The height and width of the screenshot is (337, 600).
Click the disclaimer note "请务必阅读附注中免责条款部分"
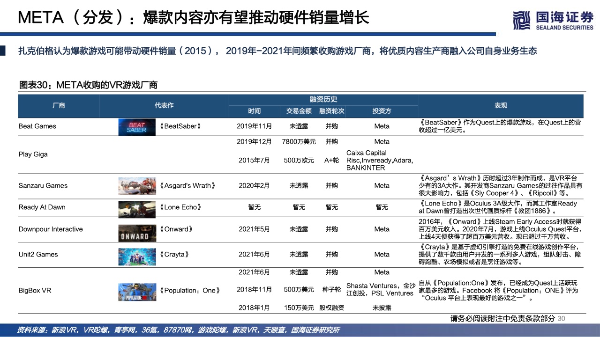[x=503, y=318]
